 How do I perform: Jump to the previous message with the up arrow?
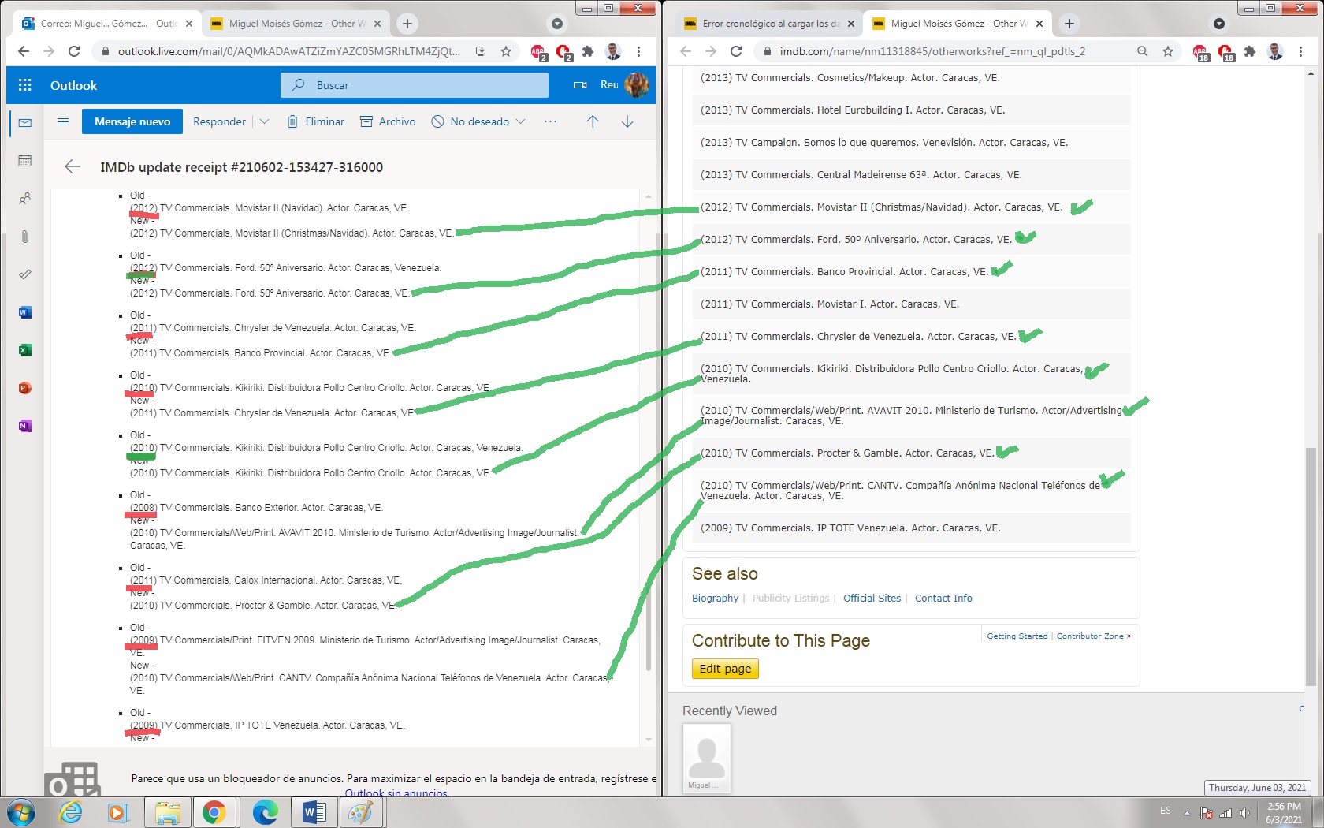tap(593, 121)
